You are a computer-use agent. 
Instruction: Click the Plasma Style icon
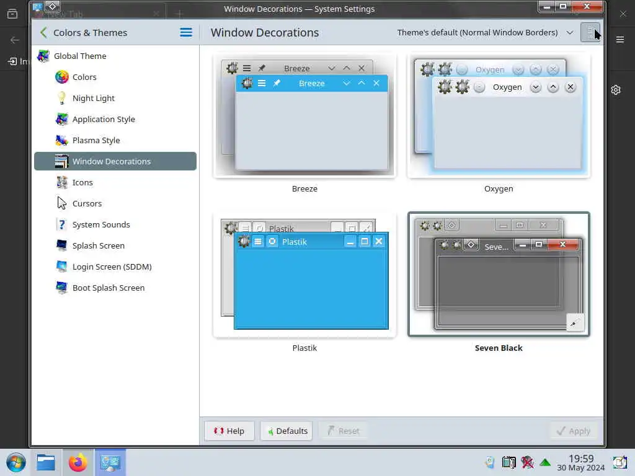(x=61, y=140)
